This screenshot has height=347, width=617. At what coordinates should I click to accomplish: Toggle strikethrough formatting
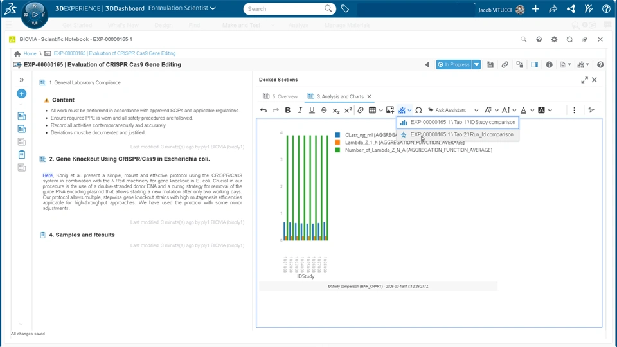coord(324,110)
